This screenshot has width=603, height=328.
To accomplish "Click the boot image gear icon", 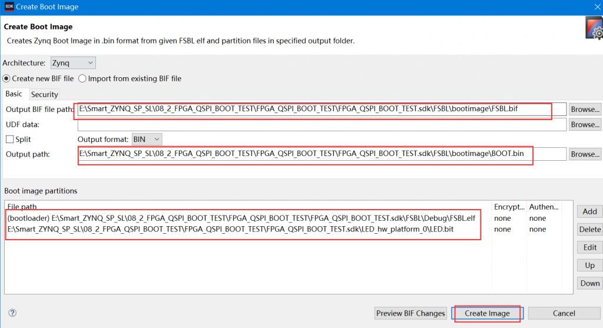I will 594,28.
